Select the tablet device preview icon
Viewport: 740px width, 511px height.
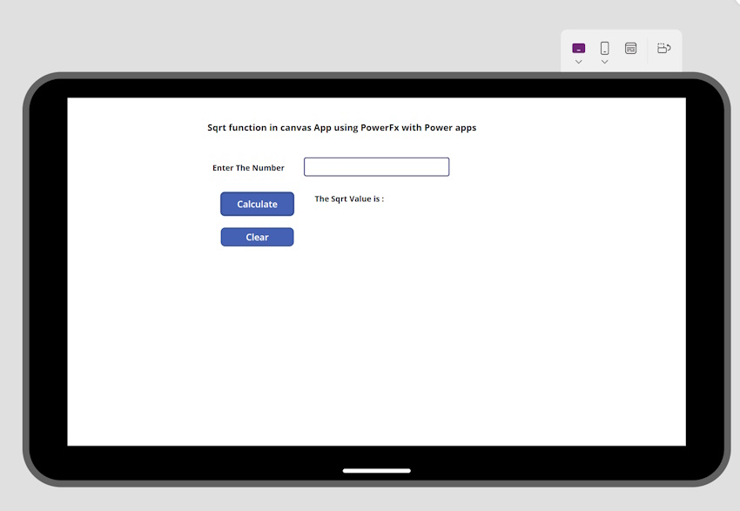point(578,48)
